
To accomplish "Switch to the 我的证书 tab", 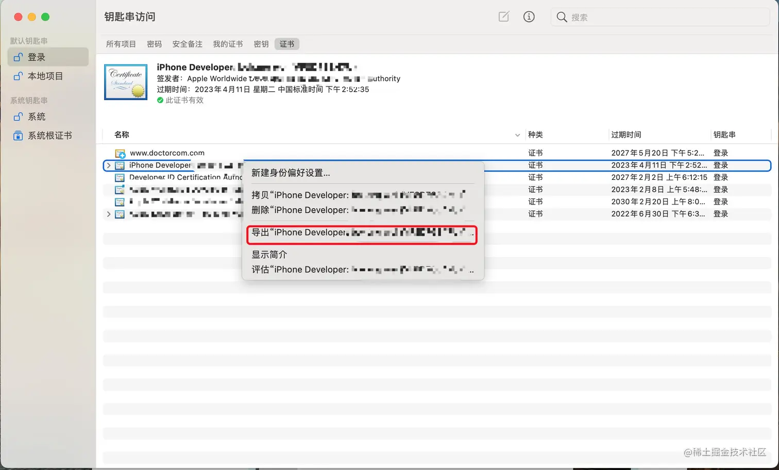I will click(228, 44).
